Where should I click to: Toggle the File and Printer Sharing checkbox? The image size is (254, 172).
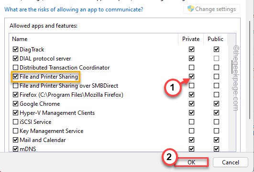tap(15, 77)
